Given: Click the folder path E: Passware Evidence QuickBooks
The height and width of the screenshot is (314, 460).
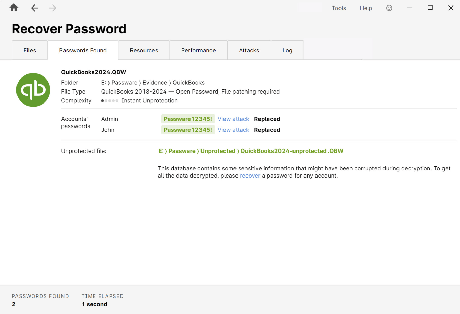Looking at the screenshot, I should (153, 83).
